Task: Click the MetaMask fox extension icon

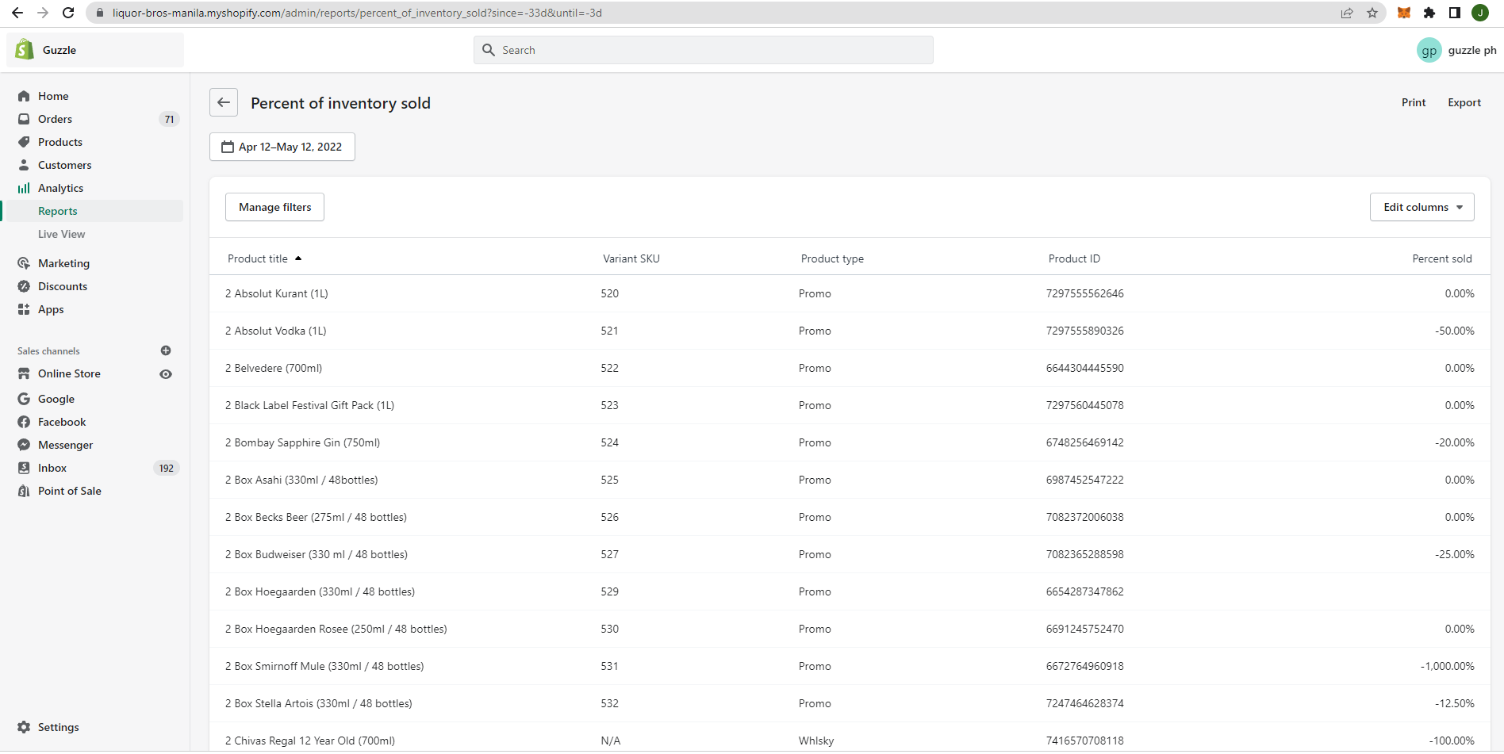Action: [1404, 13]
